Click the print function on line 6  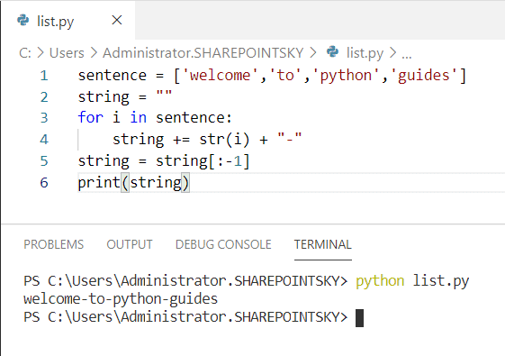(x=99, y=183)
